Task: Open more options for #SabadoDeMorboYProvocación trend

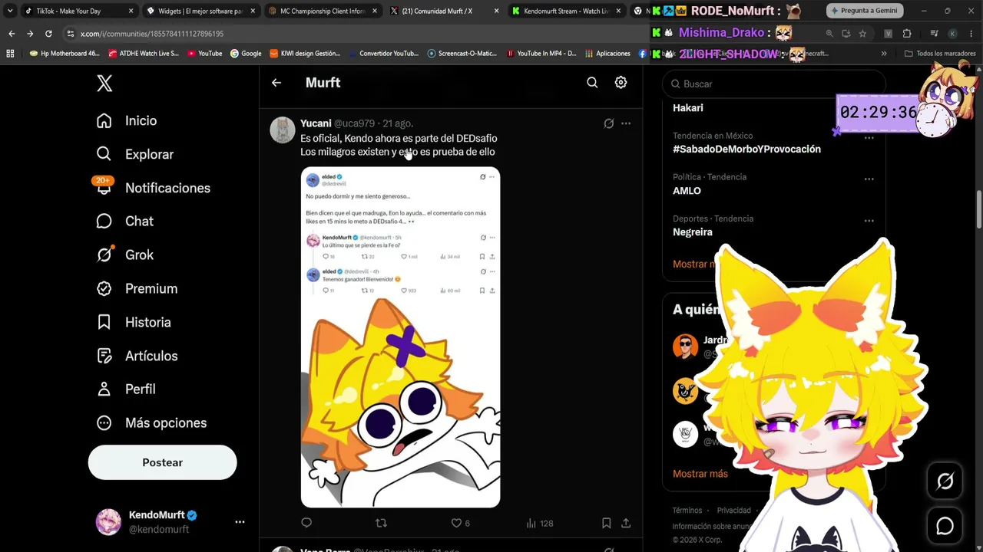Action: [x=869, y=138]
